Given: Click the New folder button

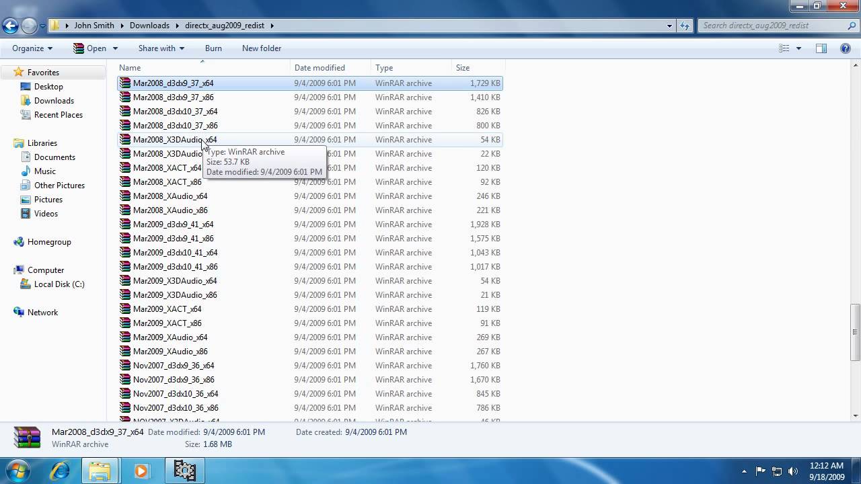Looking at the screenshot, I should click(262, 48).
